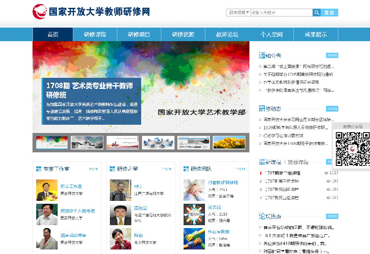Image resolution: width=370 pixels, height=254 pixels.
Task: Open the 作业审批组 team image
Action: point(194,238)
